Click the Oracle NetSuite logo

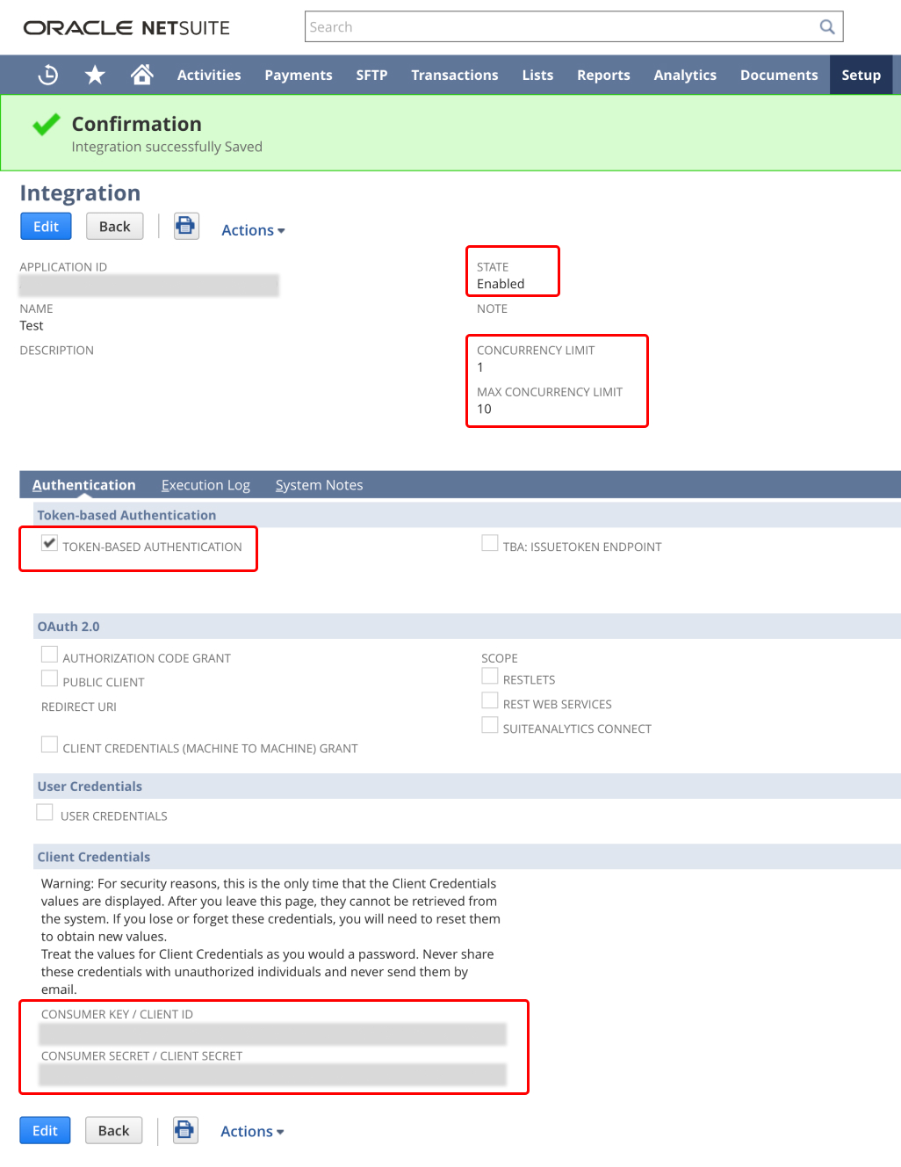[126, 27]
